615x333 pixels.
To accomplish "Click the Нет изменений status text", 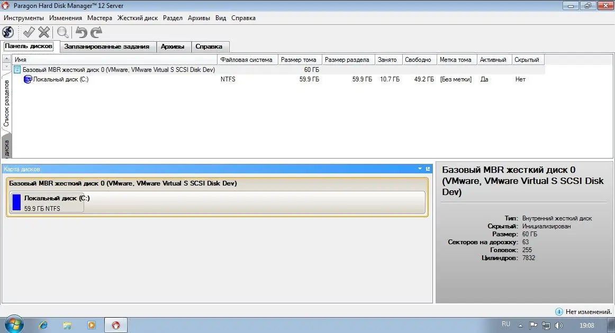I will point(589,312).
